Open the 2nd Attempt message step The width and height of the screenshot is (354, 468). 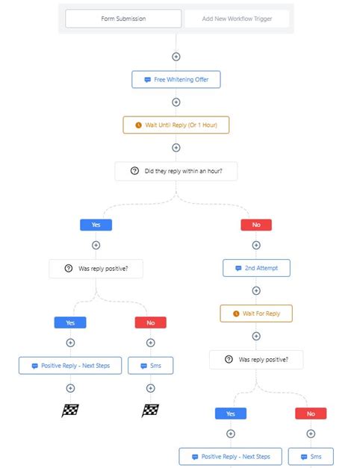pyautogui.click(x=256, y=268)
